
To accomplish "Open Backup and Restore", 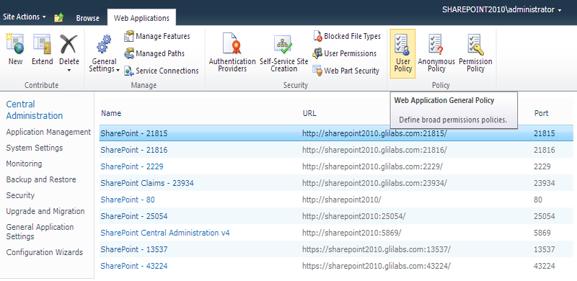I will point(41,179).
